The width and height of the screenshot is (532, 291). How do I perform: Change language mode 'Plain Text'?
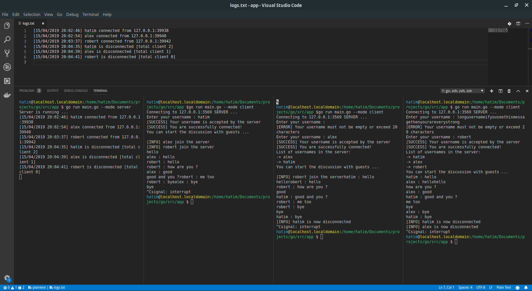[504, 288]
